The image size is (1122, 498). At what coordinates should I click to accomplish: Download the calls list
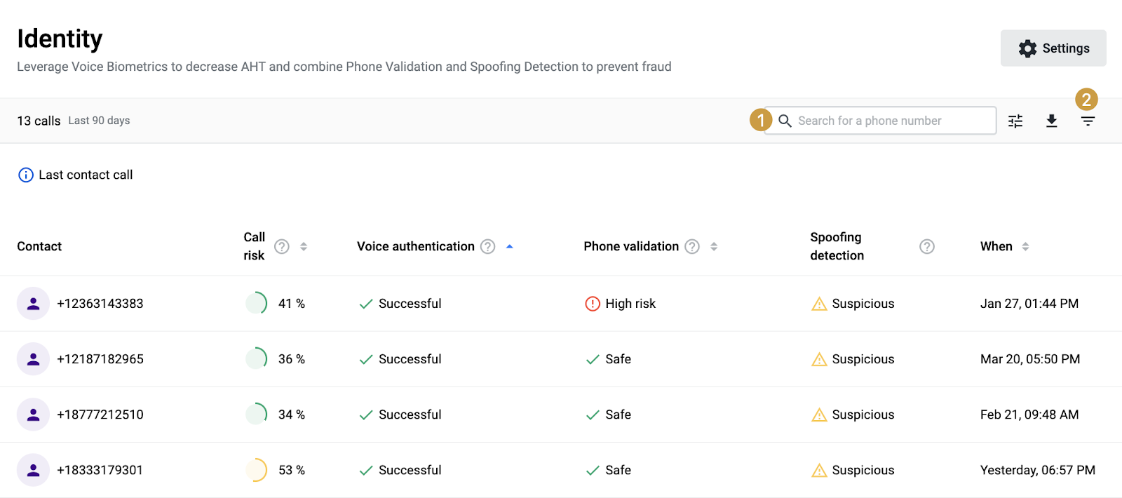coord(1051,121)
